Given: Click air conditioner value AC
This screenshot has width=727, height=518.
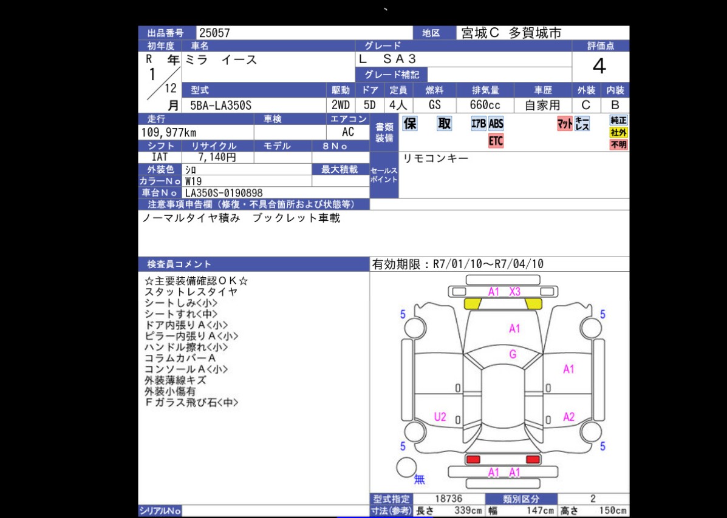Looking at the screenshot, I should [348, 132].
